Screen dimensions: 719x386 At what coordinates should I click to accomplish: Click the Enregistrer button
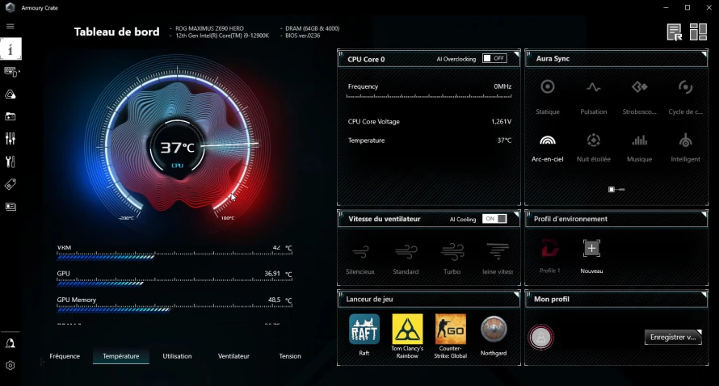673,337
